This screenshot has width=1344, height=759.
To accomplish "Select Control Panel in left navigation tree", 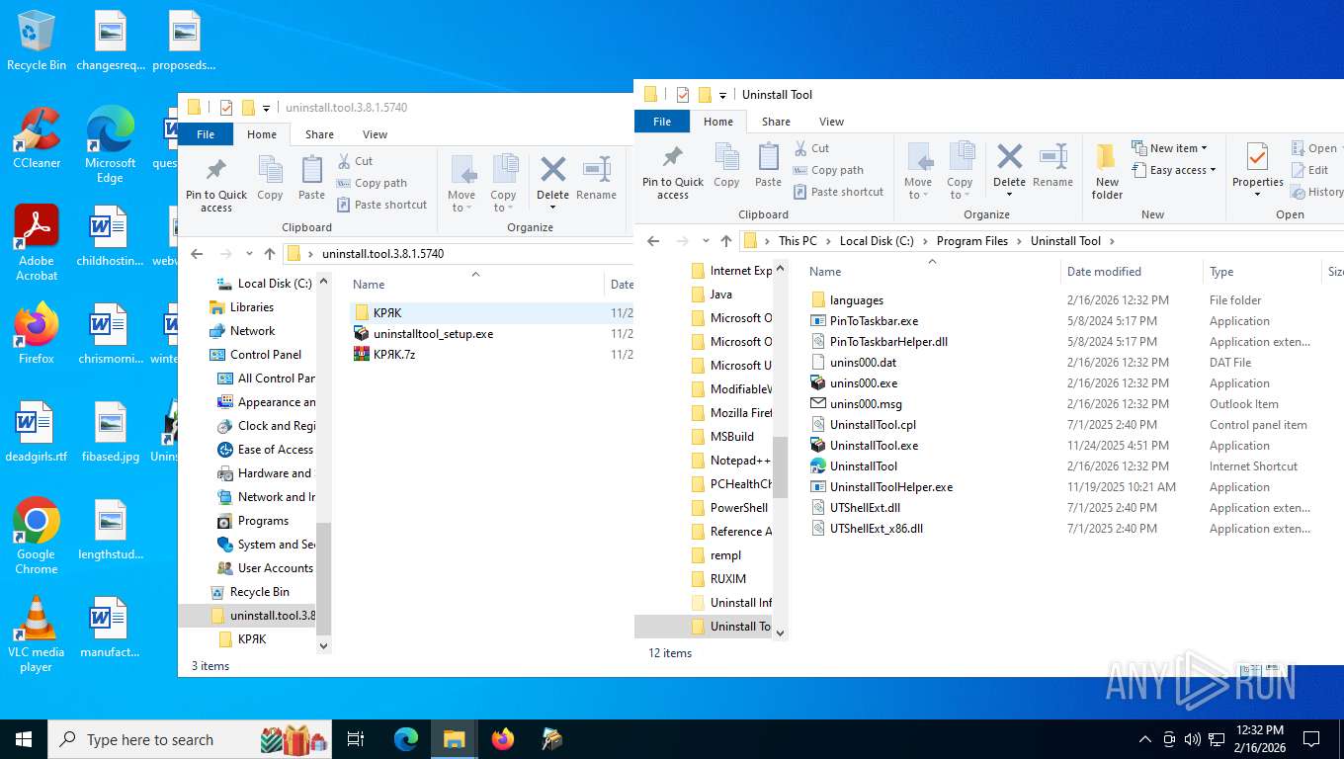I will (255, 355).
